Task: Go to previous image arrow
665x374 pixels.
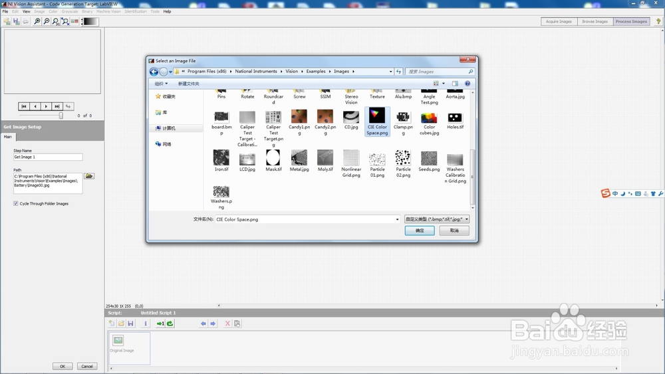Action: point(35,106)
